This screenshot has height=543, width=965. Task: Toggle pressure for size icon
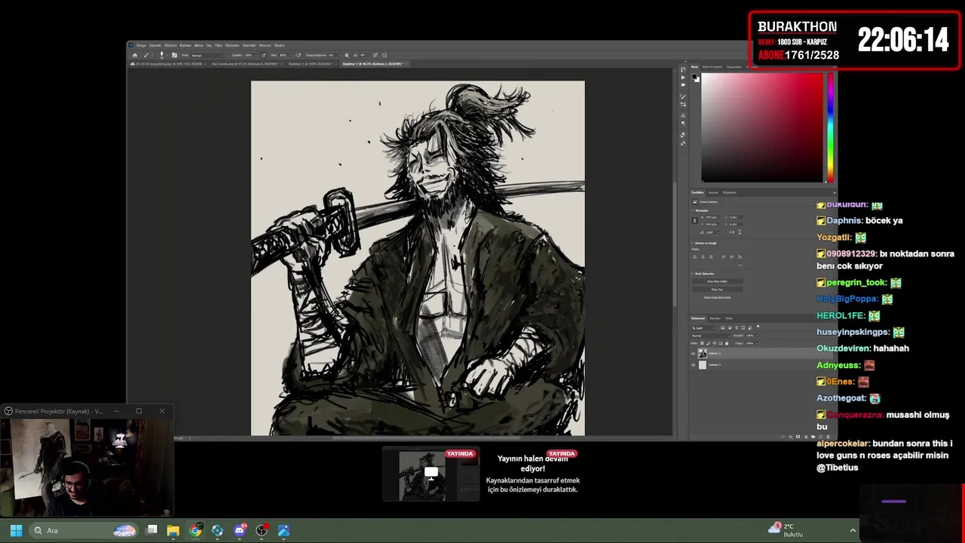click(375, 55)
